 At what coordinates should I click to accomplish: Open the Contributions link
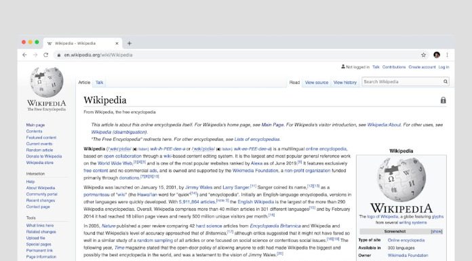(x=394, y=67)
